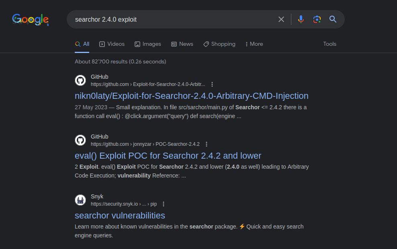Open three-dot menu for nikn0laty result
The image size is (397, 249).
pos(212,84)
